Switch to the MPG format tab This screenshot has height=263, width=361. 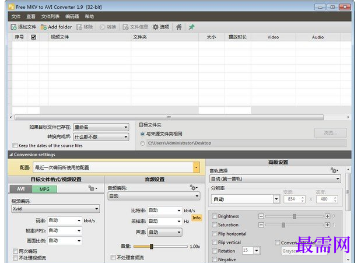[44, 189]
